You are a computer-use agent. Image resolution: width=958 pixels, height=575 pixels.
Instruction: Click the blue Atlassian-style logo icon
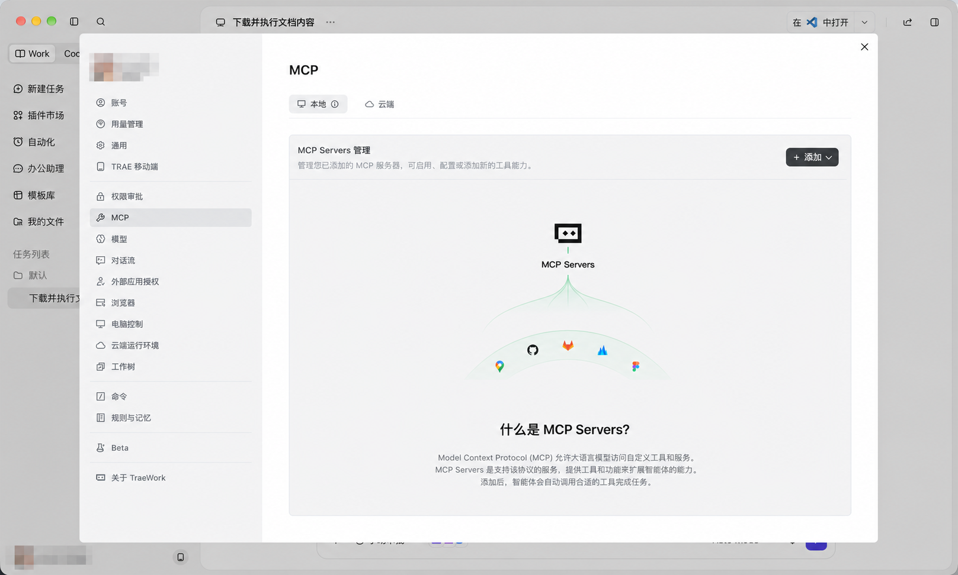[603, 350]
